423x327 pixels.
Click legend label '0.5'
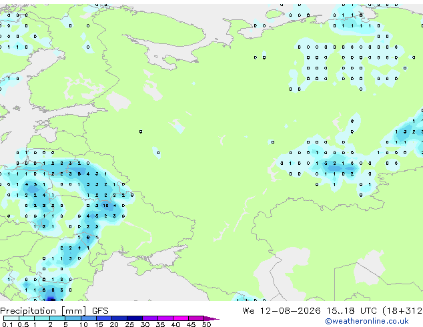point(23,324)
